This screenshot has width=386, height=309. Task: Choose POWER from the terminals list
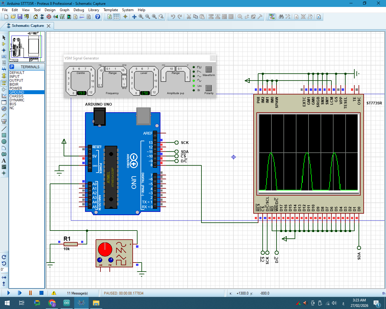point(16,88)
